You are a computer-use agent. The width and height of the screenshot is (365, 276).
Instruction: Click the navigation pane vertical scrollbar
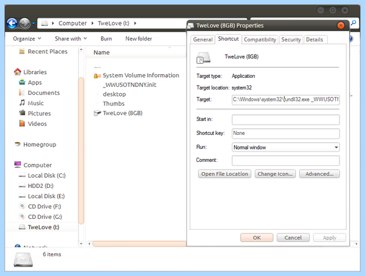[82, 151]
